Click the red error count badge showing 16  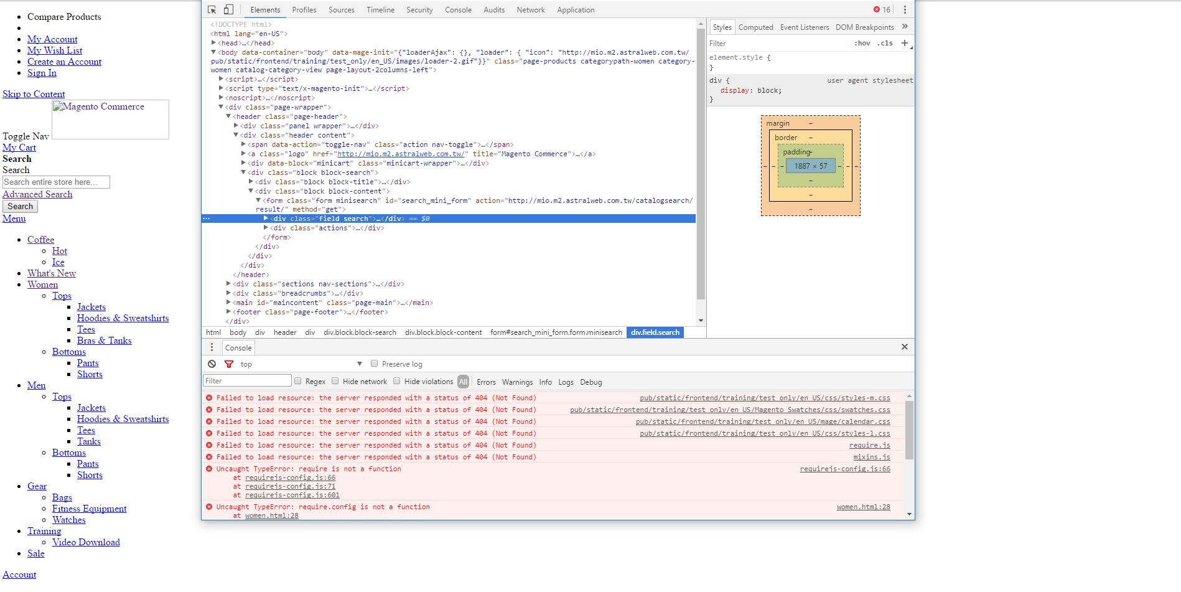point(882,10)
